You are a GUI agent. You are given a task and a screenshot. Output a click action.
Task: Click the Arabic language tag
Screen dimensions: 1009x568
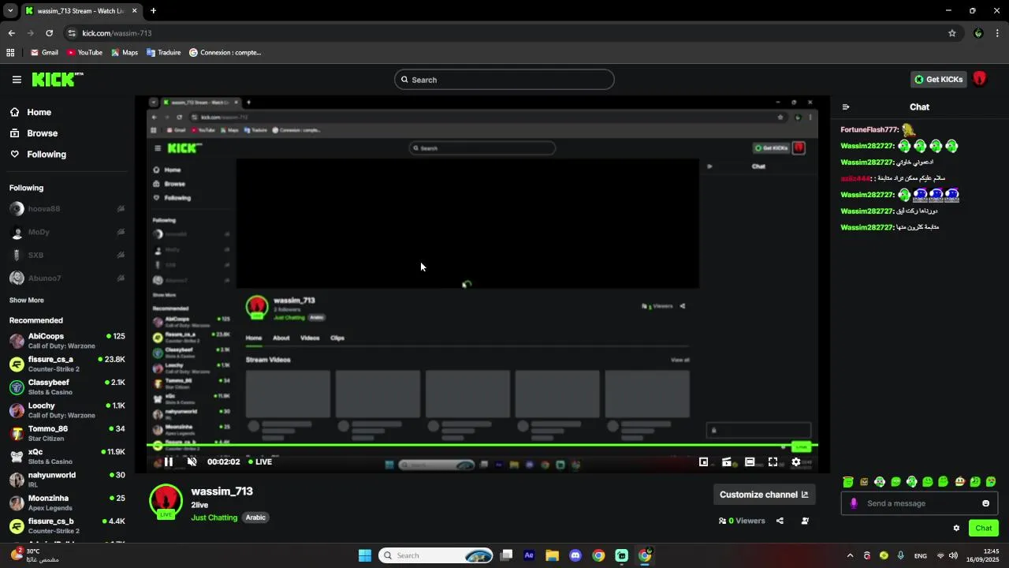click(x=255, y=518)
